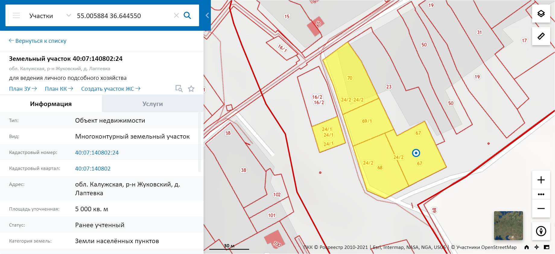Click Создать участок ЖС link

tap(111, 89)
